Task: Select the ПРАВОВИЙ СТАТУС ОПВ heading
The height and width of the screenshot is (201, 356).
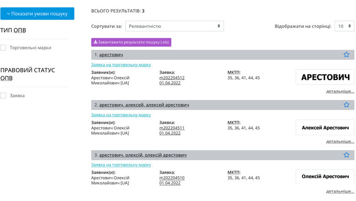Action: 27,74
